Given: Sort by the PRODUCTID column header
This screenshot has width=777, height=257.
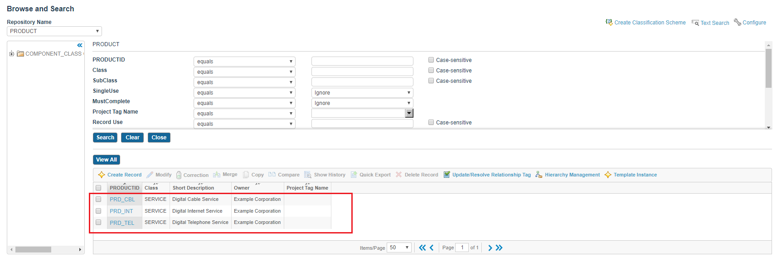Looking at the screenshot, I should tap(124, 188).
